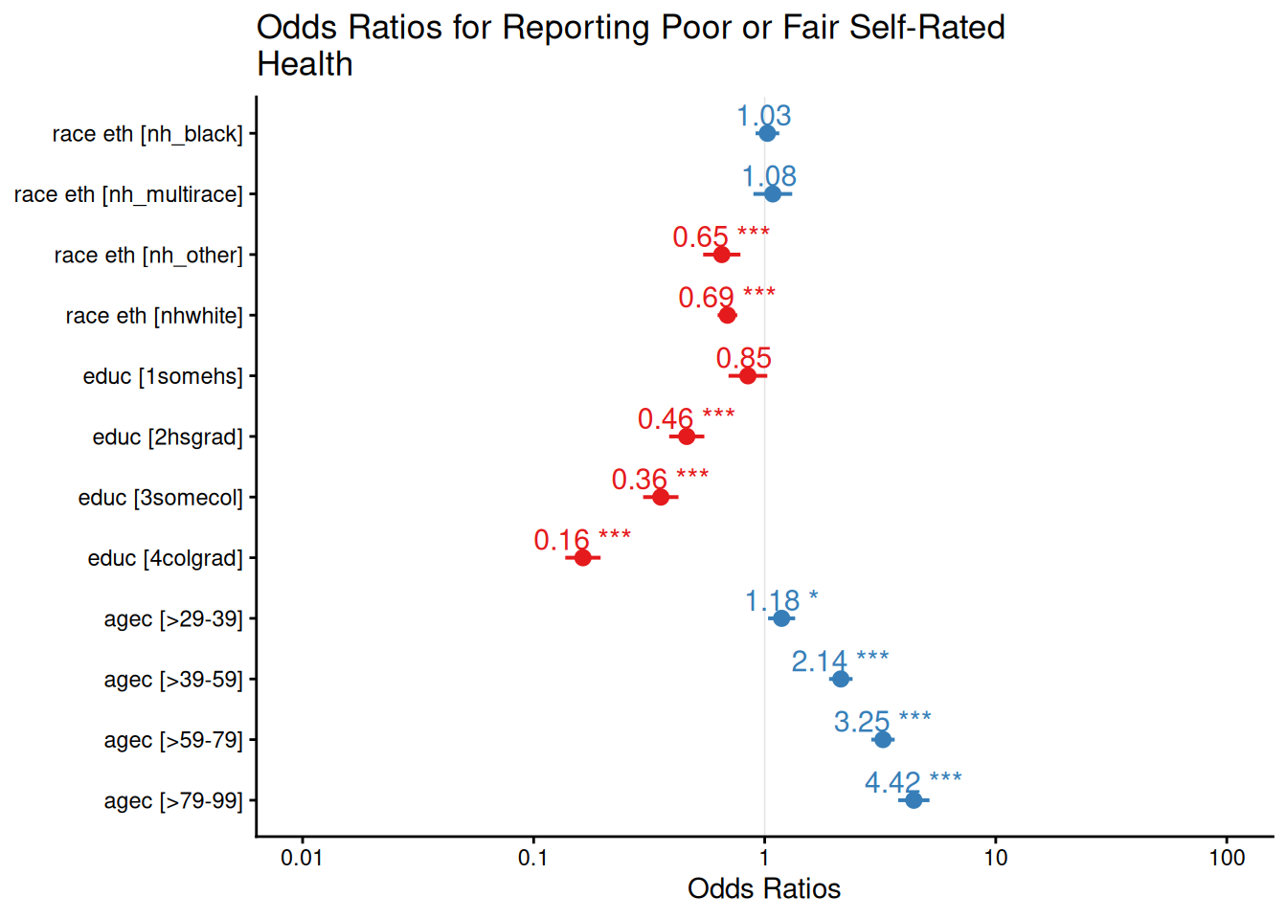Click the 3.25 value label
Screen dimensions: 1287x919
click(x=862, y=721)
